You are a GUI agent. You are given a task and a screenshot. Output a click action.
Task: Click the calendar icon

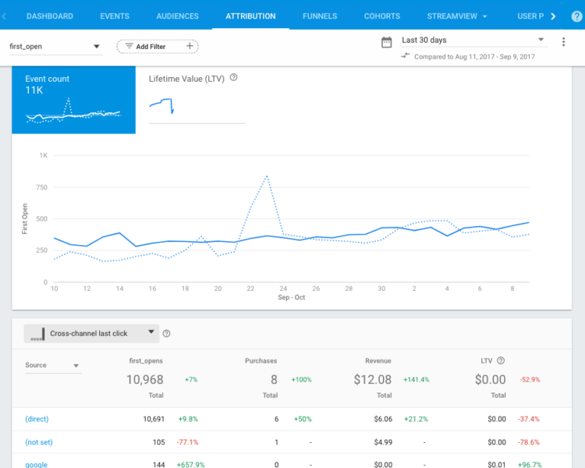[387, 42]
